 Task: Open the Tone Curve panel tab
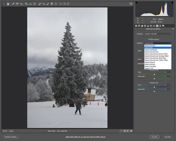(139, 26)
